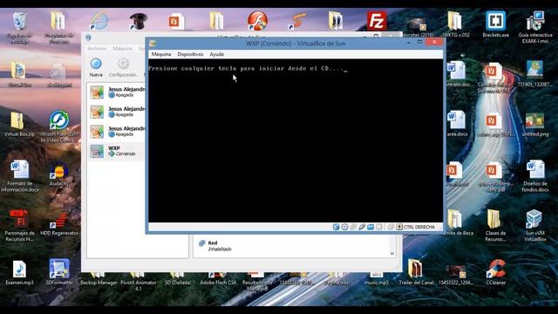Open the Personajes de Recursos H... Flash file

[19, 226]
